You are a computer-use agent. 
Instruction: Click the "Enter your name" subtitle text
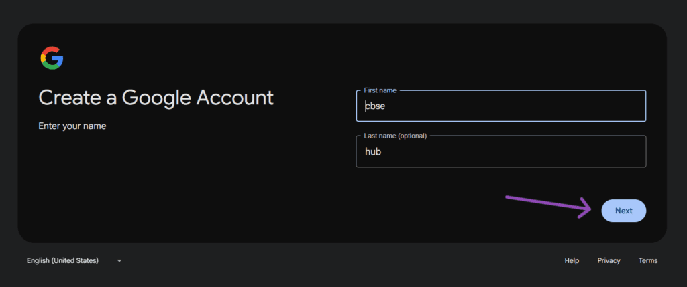72,126
